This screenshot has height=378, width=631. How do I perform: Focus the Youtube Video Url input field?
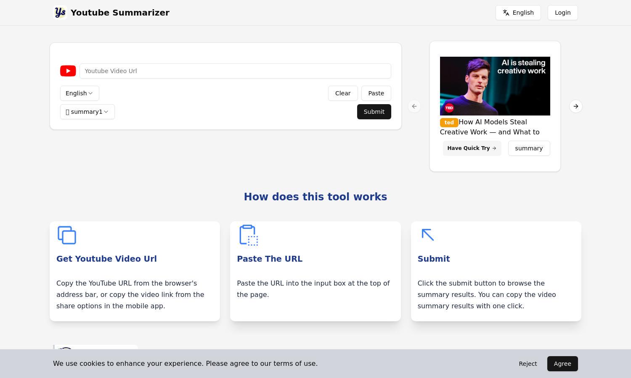coord(235,71)
